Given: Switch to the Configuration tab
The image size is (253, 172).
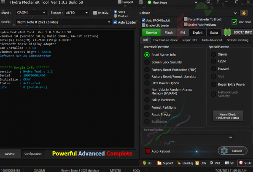Looking at the screenshot, I should pos(33,153).
